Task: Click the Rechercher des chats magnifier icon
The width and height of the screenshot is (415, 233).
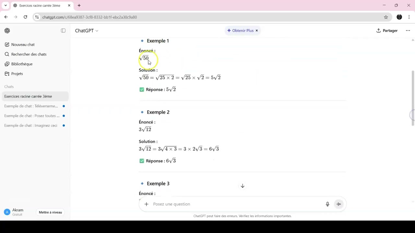Action: pyautogui.click(x=7, y=54)
